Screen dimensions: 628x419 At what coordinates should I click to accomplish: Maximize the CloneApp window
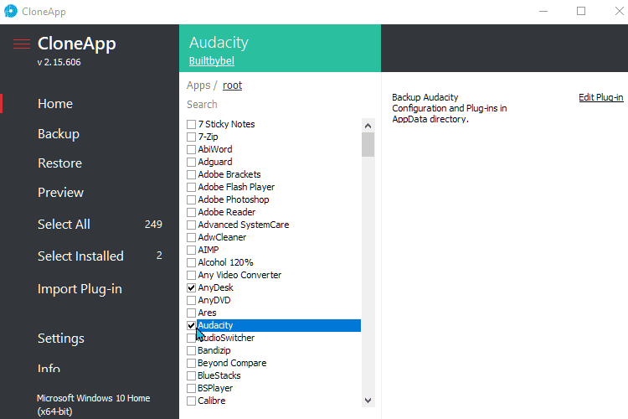[581, 11]
